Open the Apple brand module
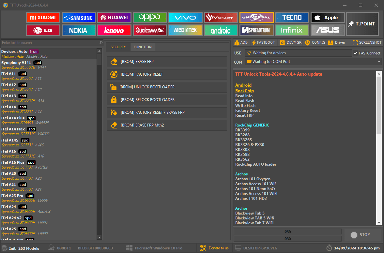This screenshot has height=253, width=384. pyautogui.click(x=327, y=18)
